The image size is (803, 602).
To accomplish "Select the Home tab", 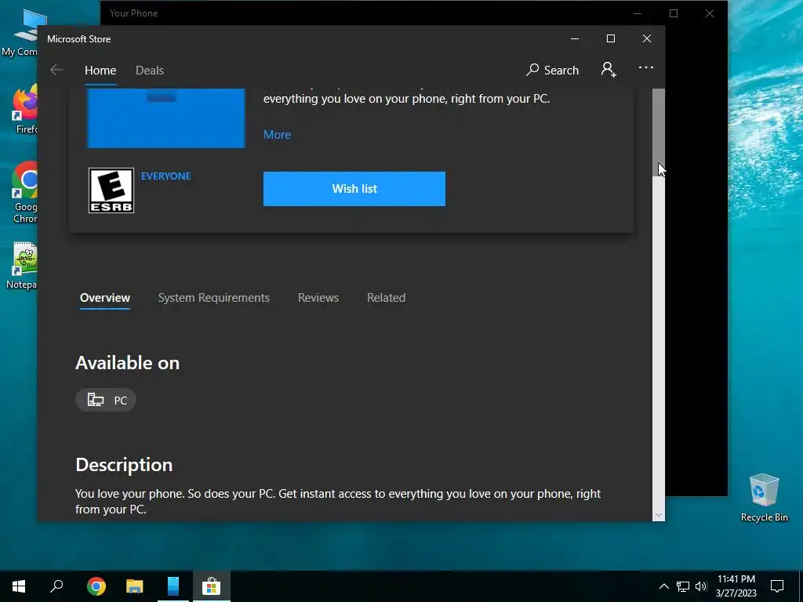I will tap(100, 70).
